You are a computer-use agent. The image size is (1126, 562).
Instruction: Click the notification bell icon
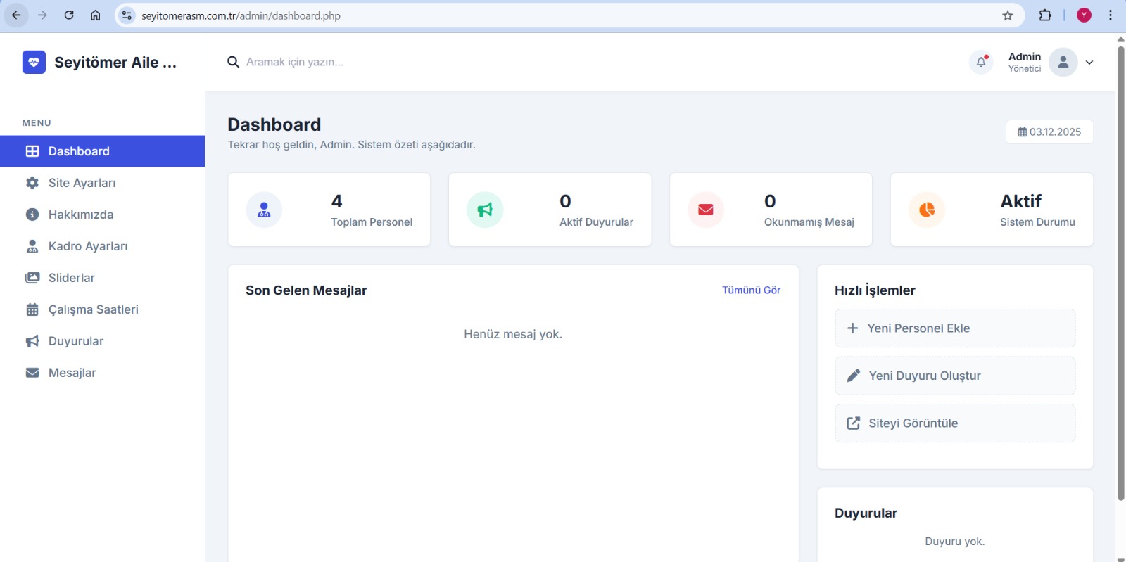[981, 63]
